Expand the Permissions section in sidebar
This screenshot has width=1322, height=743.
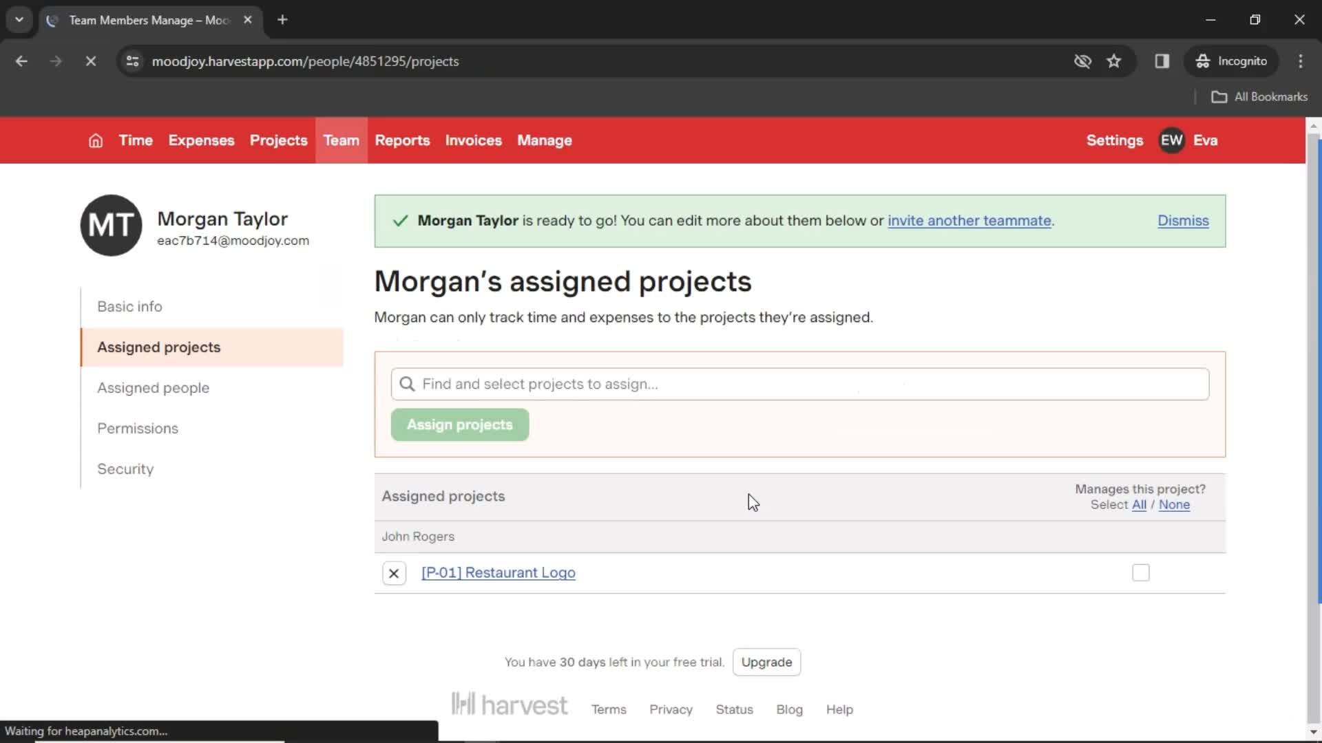coord(137,427)
